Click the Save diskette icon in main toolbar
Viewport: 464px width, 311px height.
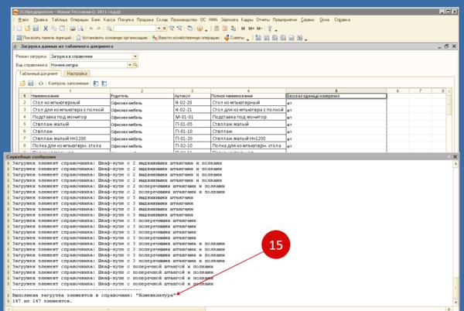click(x=36, y=29)
